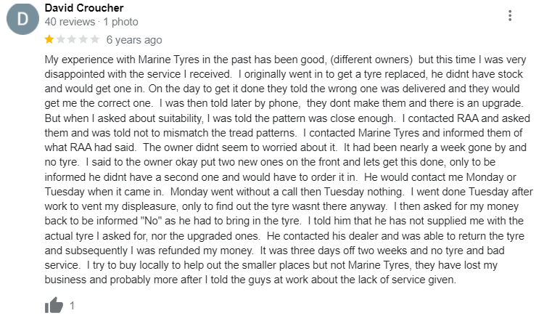This screenshot has height=329, width=544.
Task: Click the quoted word "No" in the review
Action: click(152, 221)
